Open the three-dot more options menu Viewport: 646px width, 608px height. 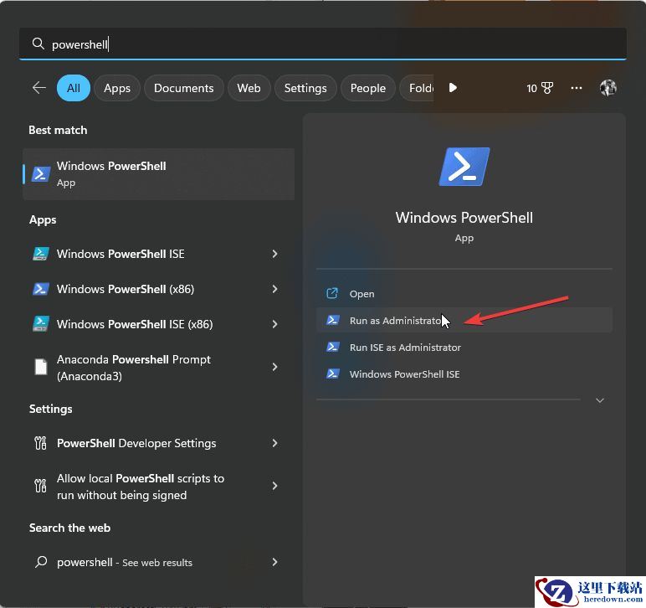[577, 88]
